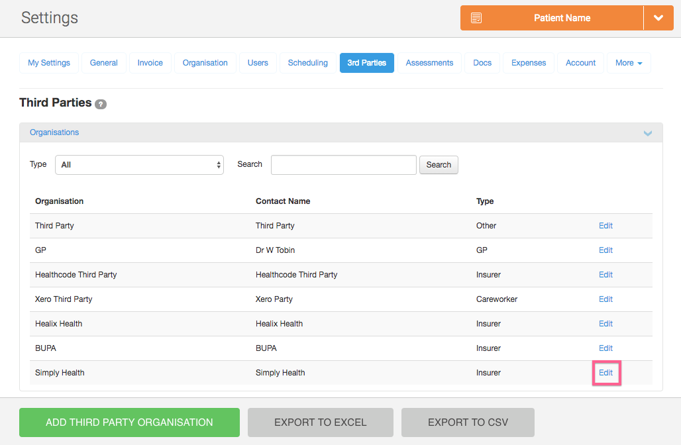Switch to the My Settings tab

click(49, 63)
